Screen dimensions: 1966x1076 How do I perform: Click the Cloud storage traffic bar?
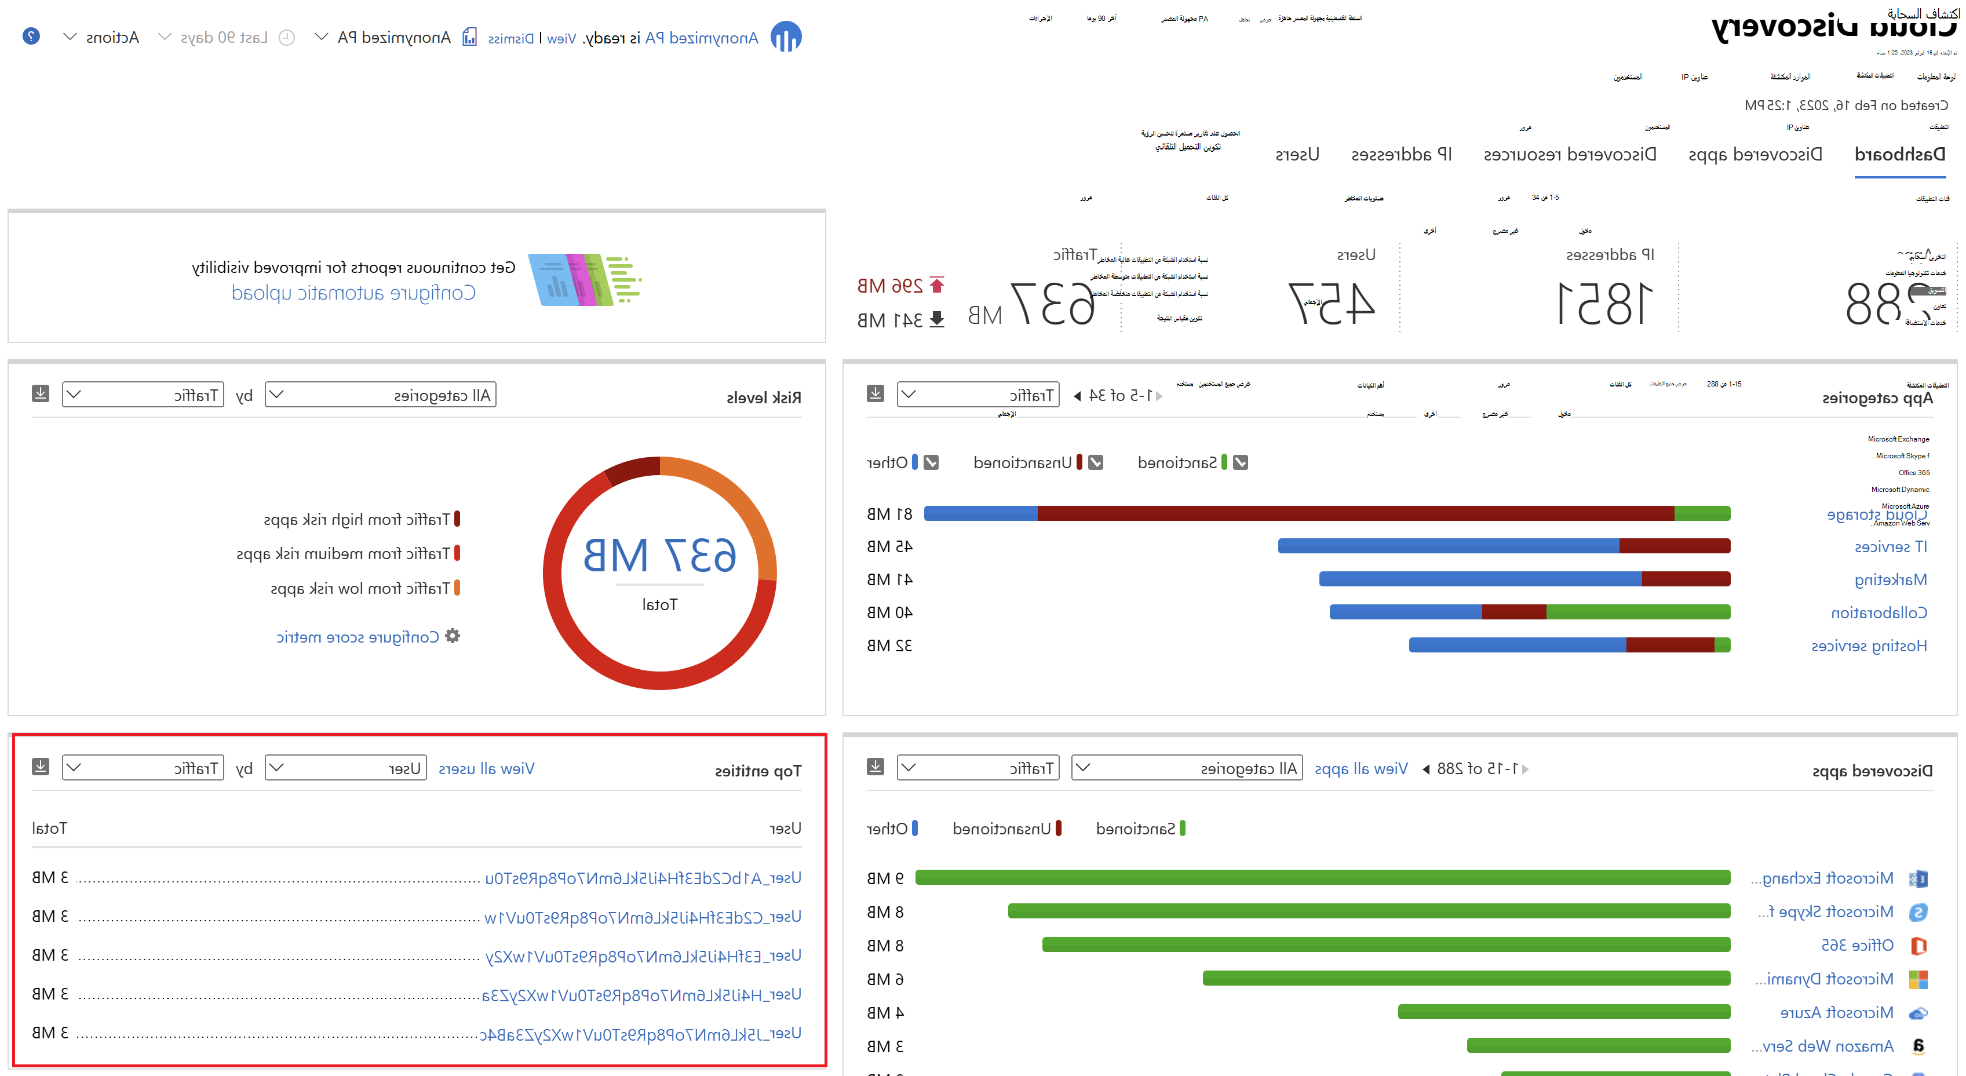pyautogui.click(x=1326, y=513)
